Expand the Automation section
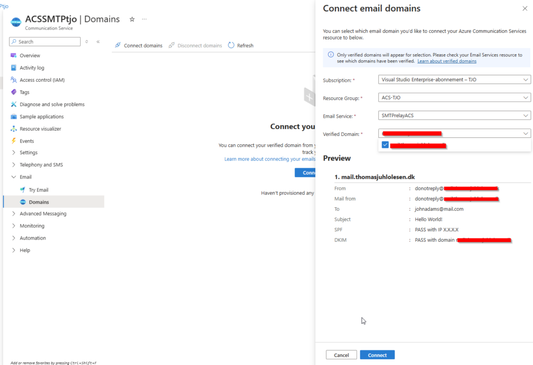 (14, 238)
